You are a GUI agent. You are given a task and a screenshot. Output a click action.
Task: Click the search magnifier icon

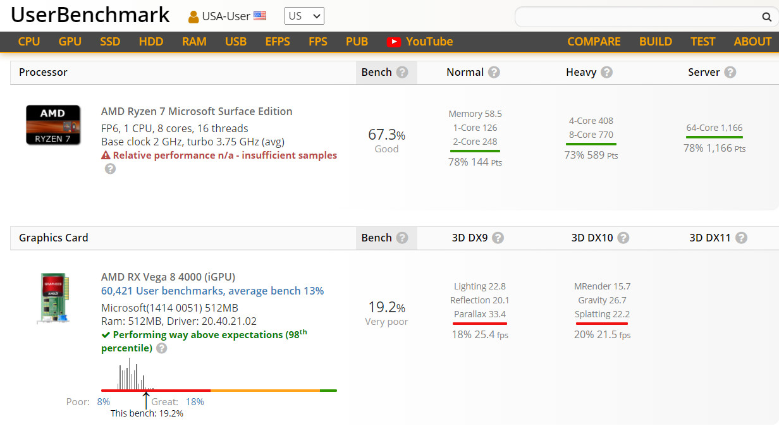(x=766, y=17)
